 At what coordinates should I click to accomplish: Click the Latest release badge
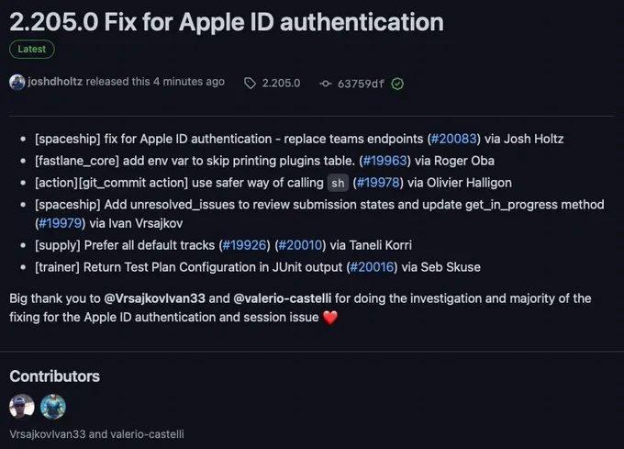pos(32,50)
